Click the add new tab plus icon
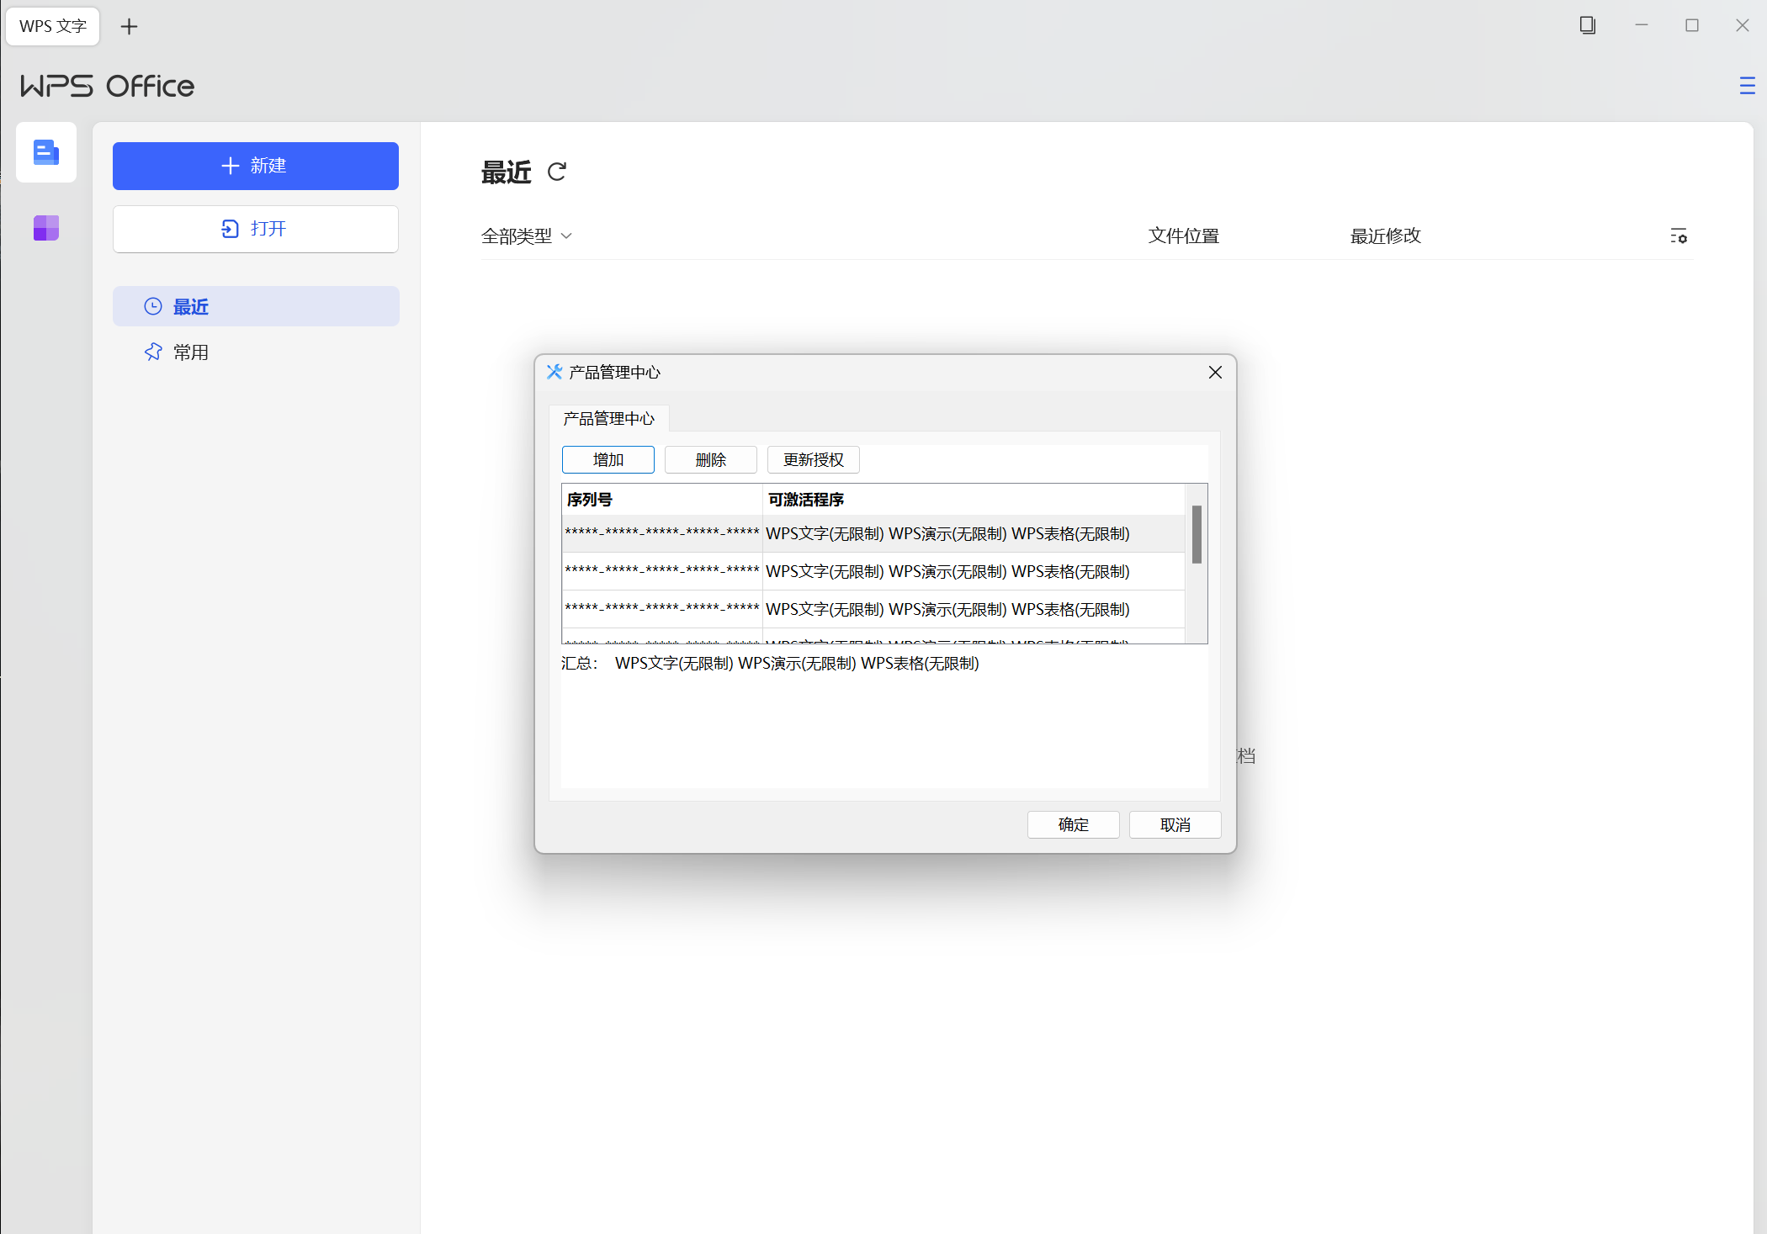The width and height of the screenshot is (1767, 1234). [x=129, y=27]
